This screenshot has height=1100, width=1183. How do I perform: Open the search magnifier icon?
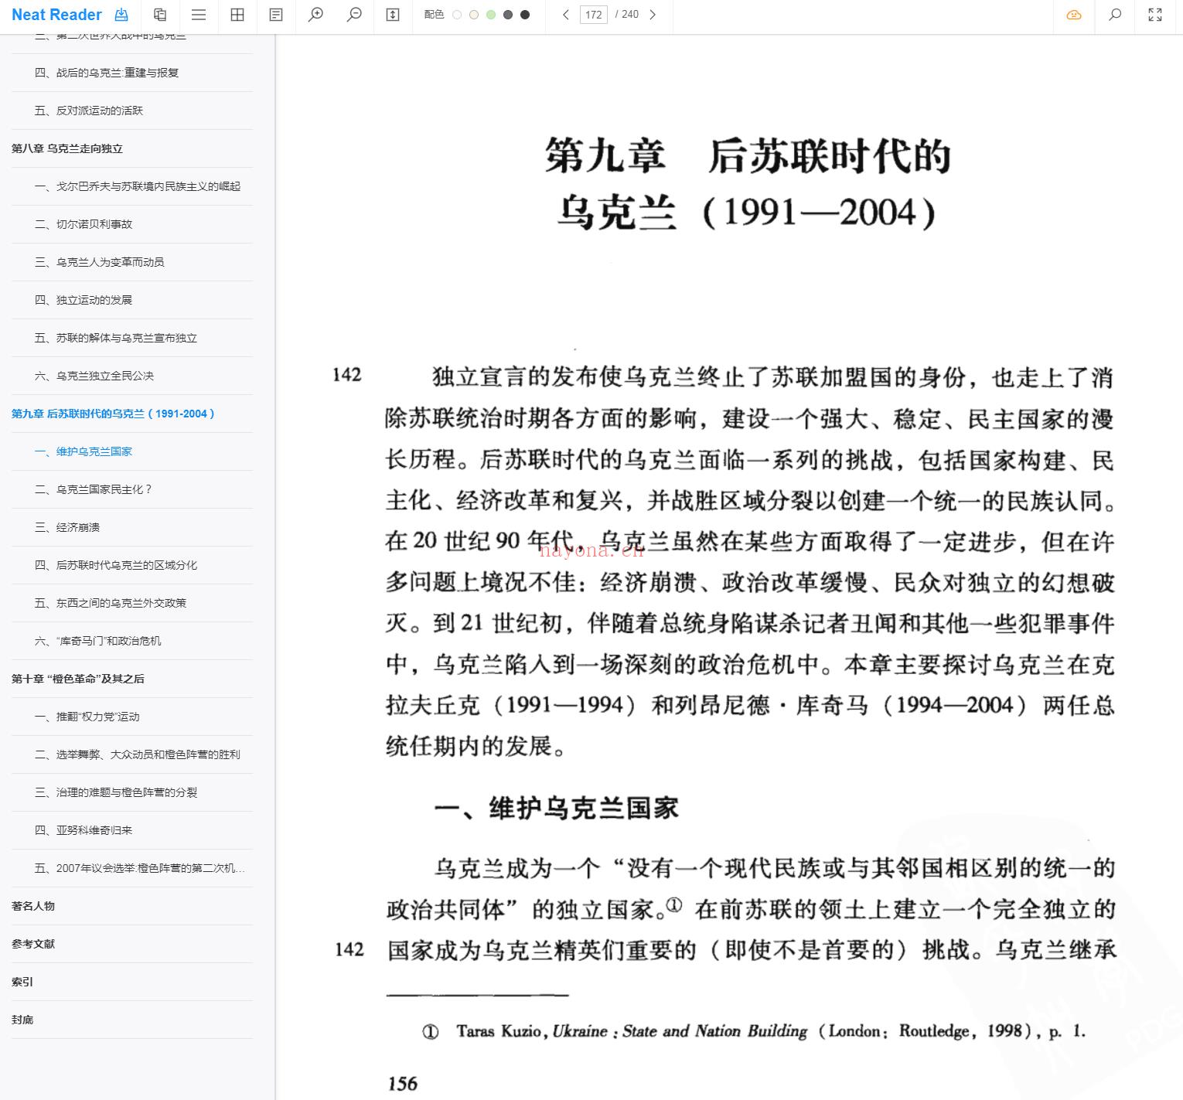click(1115, 15)
